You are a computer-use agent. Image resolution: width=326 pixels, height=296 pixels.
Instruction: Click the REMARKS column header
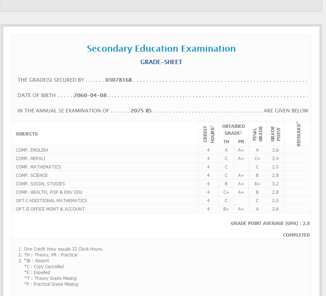tap(298, 134)
